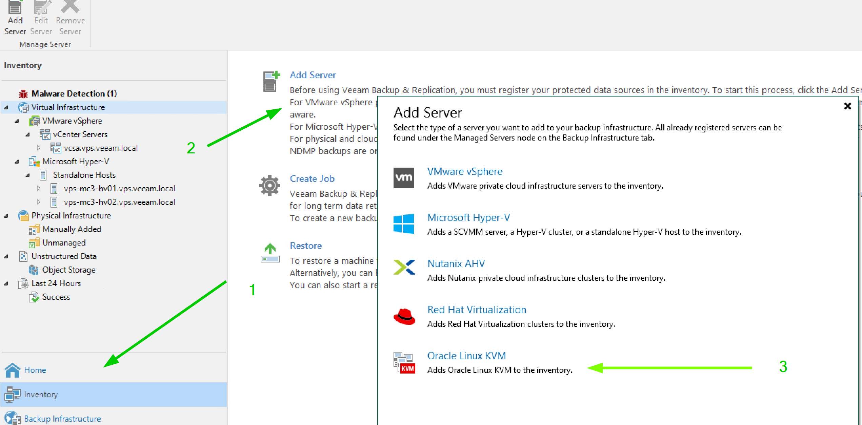Click the Oracle KVM icon
The height and width of the screenshot is (425, 862).
[x=404, y=363]
